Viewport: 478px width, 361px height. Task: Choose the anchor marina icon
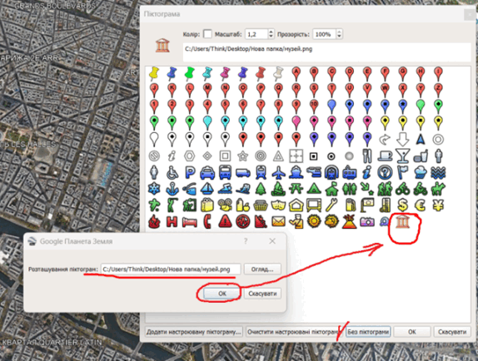tap(172, 189)
